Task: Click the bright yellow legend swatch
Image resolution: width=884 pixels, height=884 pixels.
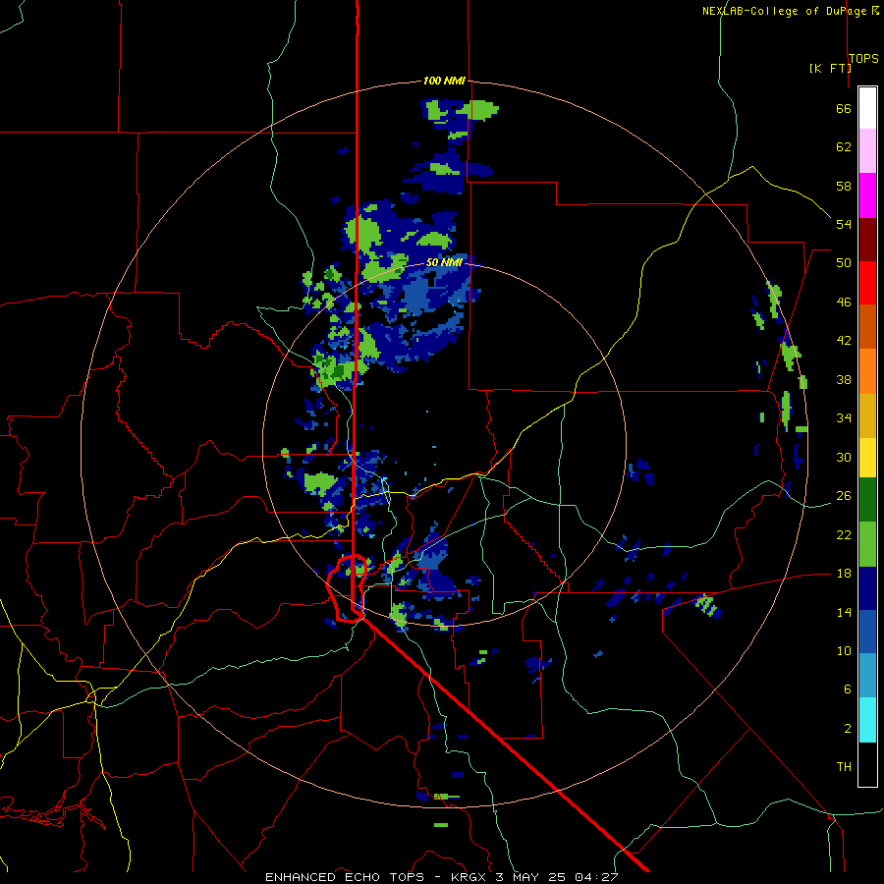Action: [867, 458]
